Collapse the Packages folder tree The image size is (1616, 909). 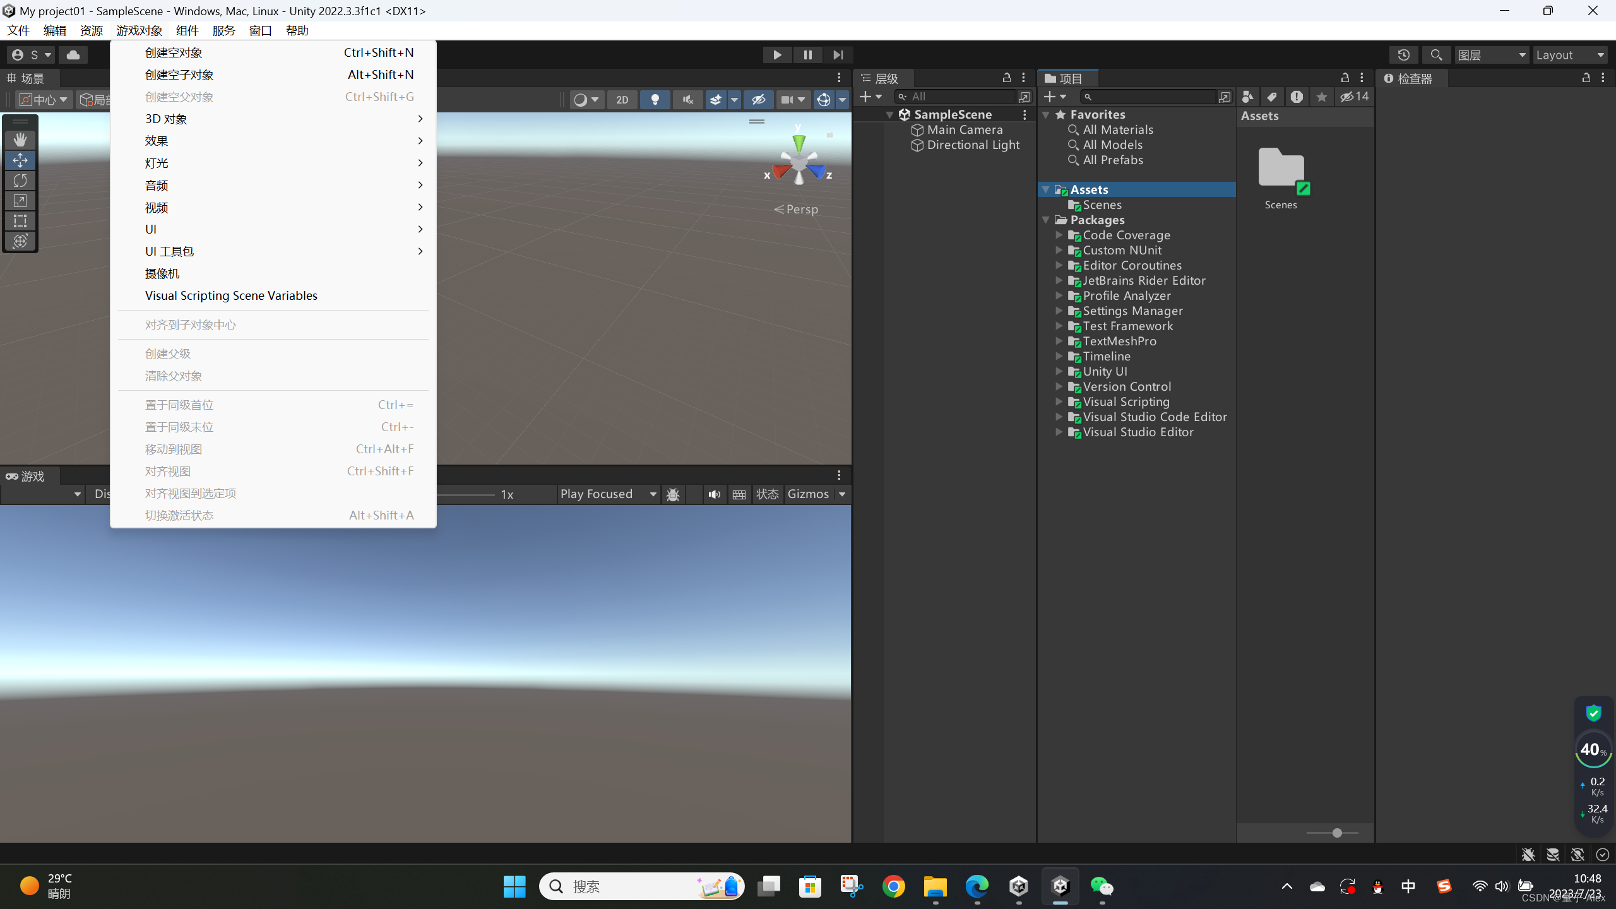click(x=1046, y=220)
